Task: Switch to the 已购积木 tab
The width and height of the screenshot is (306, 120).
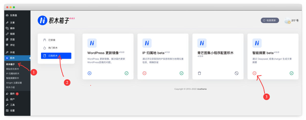Action: tap(56, 56)
